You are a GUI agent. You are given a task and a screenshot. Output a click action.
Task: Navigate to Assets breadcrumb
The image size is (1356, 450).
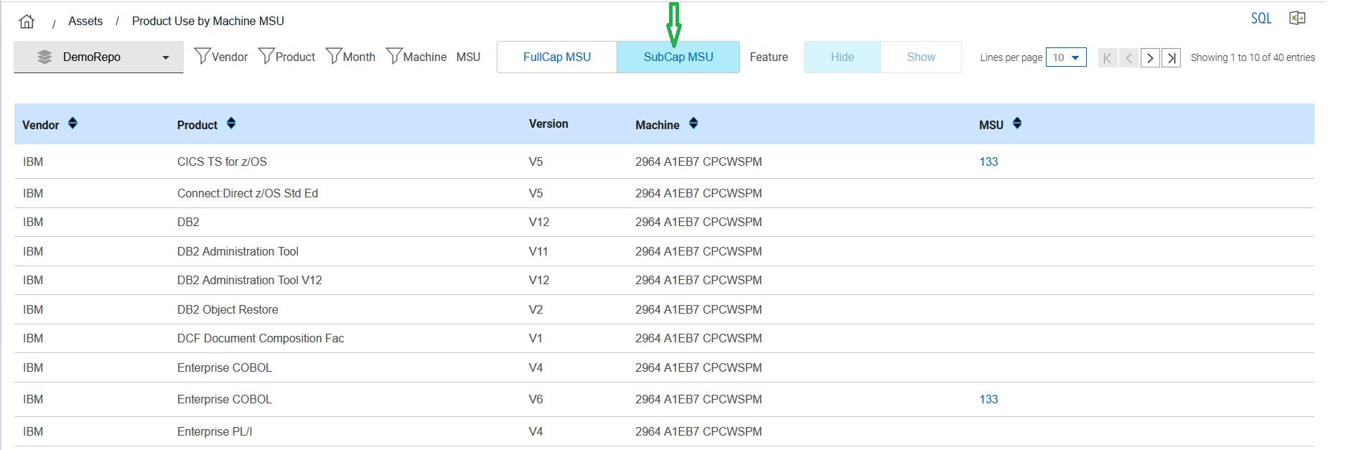(x=85, y=21)
